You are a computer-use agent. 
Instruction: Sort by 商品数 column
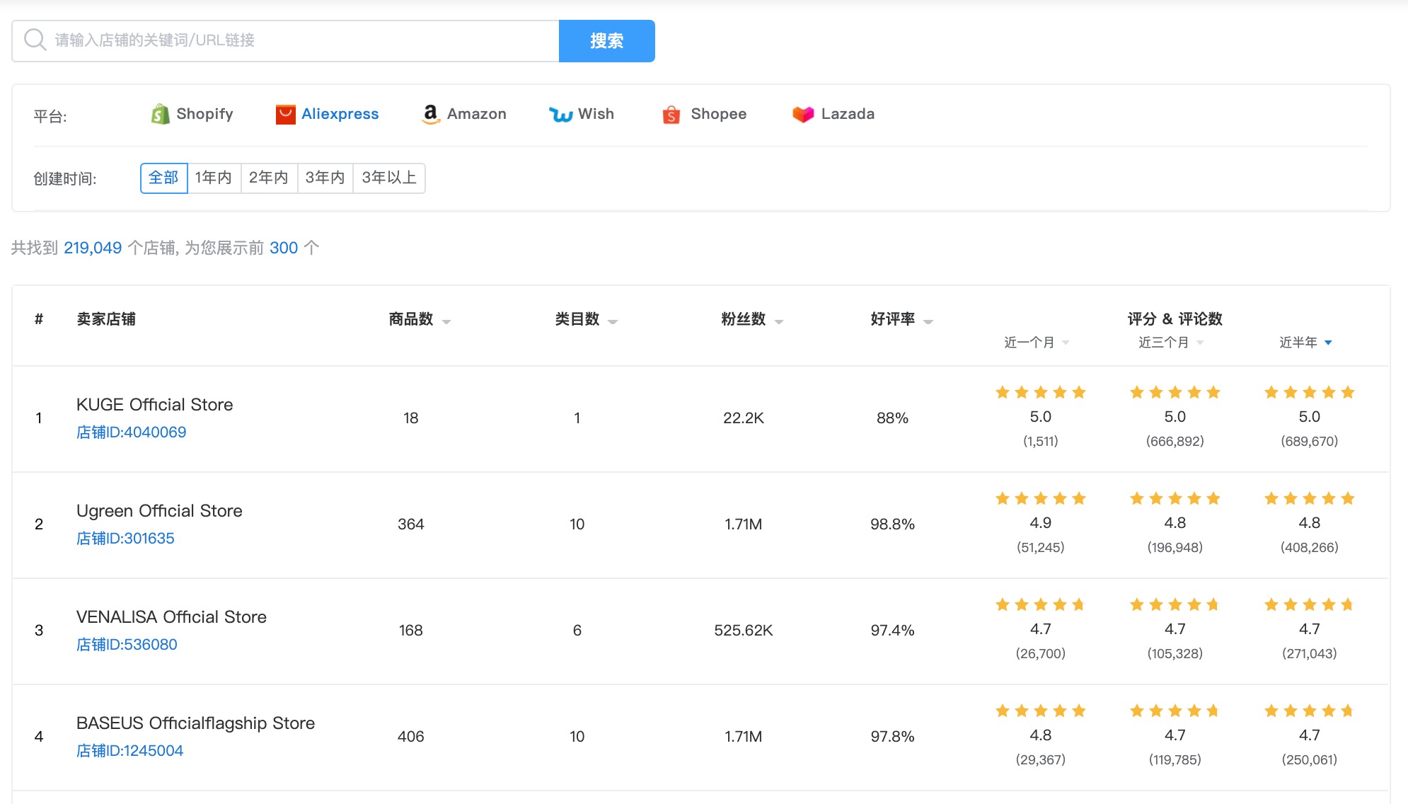tap(420, 319)
